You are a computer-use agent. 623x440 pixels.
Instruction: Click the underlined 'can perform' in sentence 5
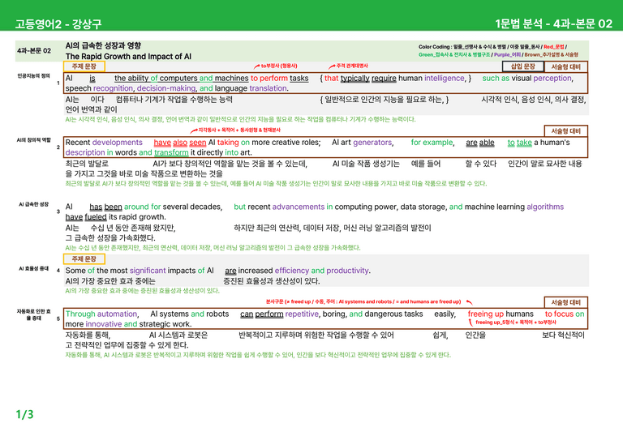pyautogui.click(x=261, y=314)
